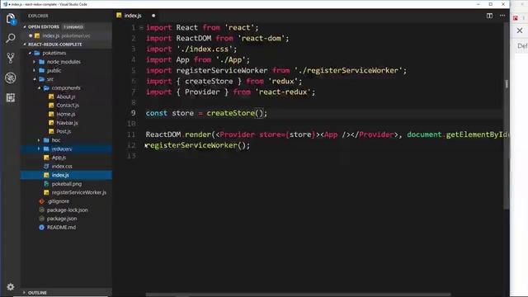Open the Manage gear at sidebar bottom
Image resolution: width=528 pixels, height=297 pixels.
(11, 287)
